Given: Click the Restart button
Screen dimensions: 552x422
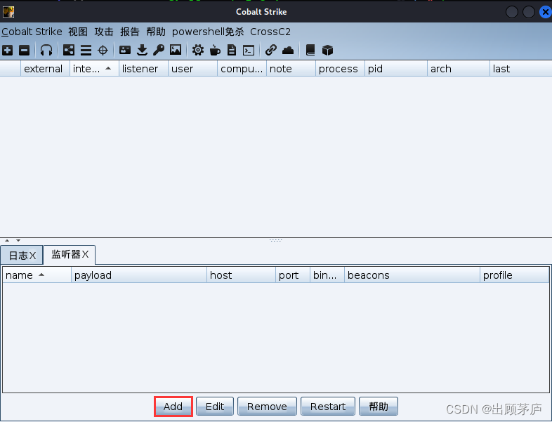Looking at the screenshot, I should [x=328, y=407].
